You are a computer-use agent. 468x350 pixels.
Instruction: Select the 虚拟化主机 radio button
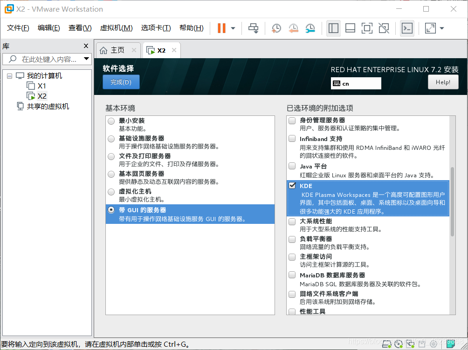point(111,192)
